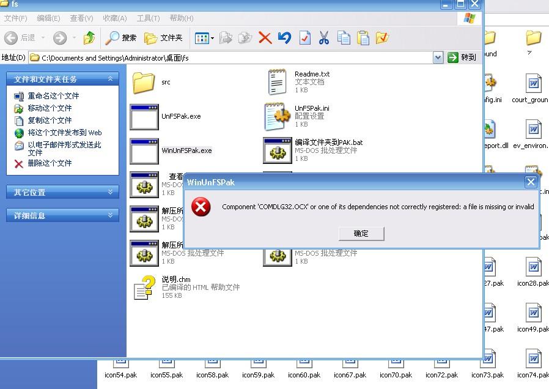Click 确定 in the error dialog
This screenshot has height=389, width=549.
[361, 234]
